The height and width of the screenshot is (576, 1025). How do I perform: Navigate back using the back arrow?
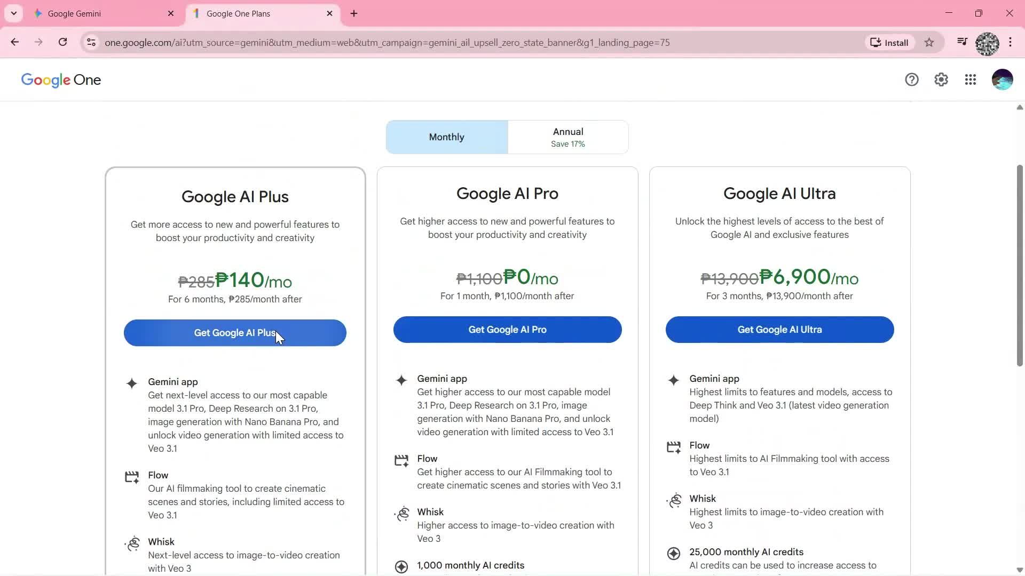click(x=14, y=42)
